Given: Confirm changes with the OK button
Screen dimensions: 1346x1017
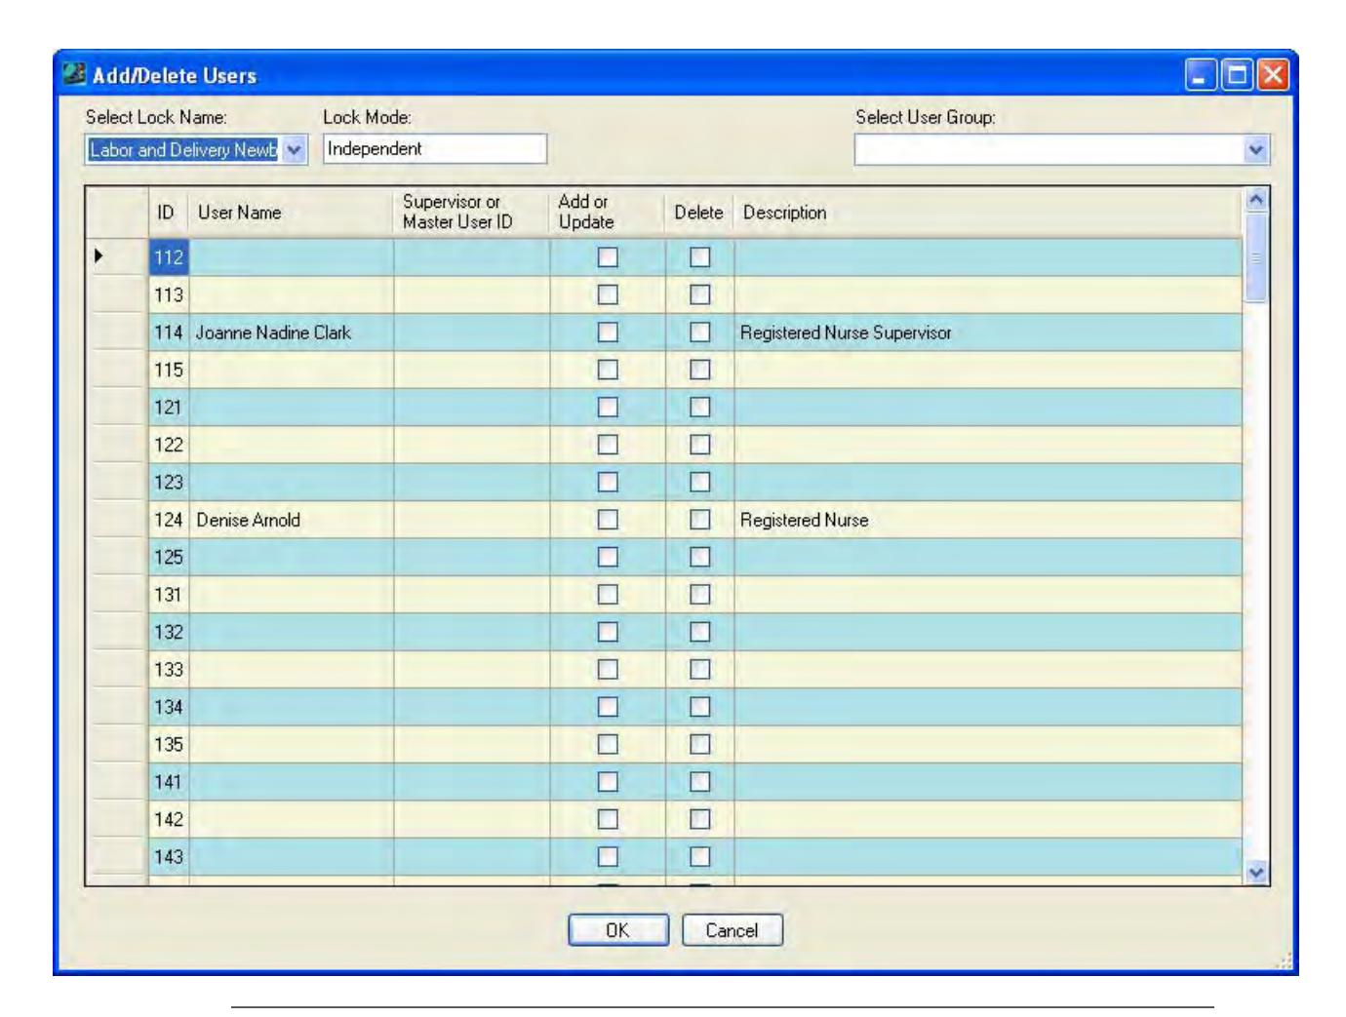Looking at the screenshot, I should (x=618, y=930).
